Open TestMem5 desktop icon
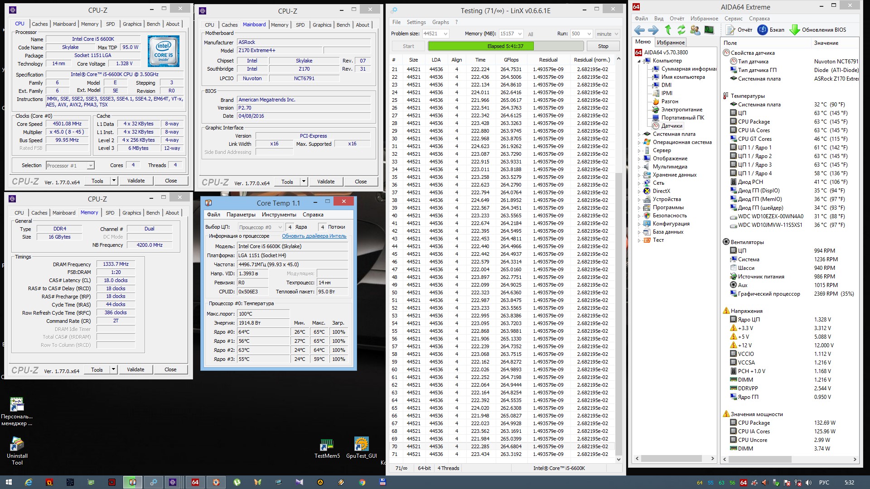This screenshot has width=870, height=489. click(327, 445)
